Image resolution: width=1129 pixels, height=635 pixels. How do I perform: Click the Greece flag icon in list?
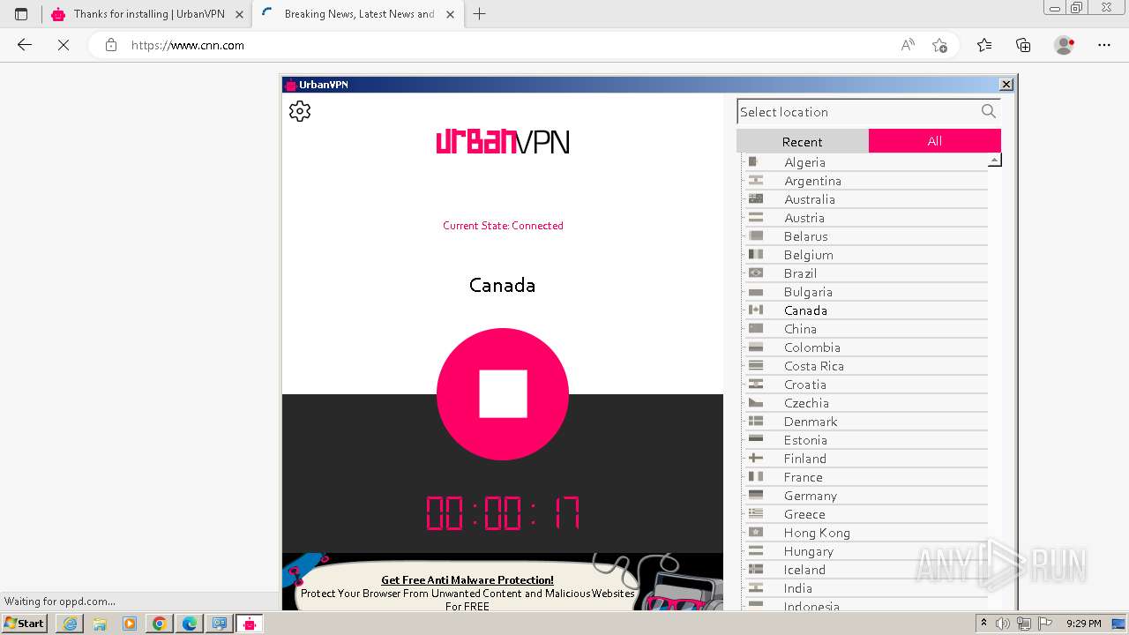(756, 513)
